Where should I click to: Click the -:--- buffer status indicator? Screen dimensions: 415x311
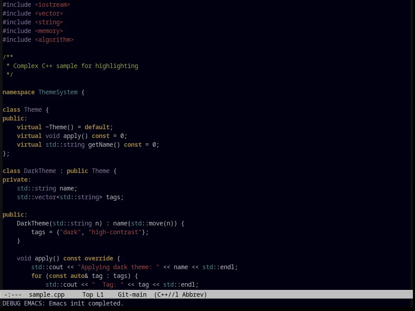tap(13, 294)
